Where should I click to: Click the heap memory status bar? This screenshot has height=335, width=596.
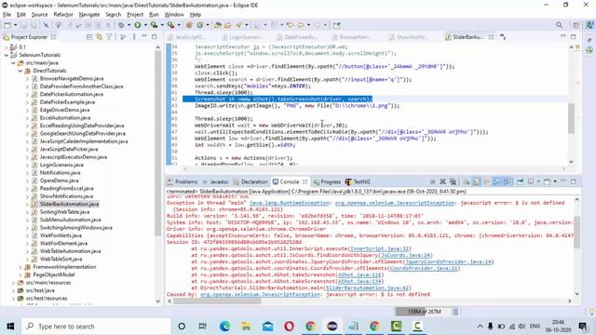point(424,312)
